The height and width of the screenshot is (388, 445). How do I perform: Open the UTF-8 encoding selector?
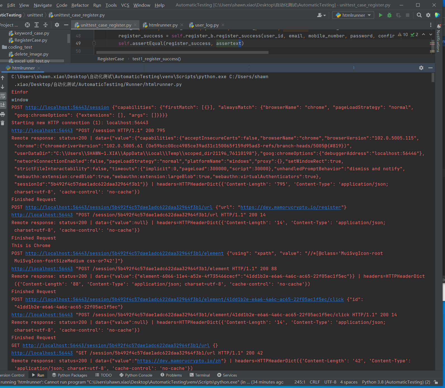pyautogui.click(x=330, y=382)
